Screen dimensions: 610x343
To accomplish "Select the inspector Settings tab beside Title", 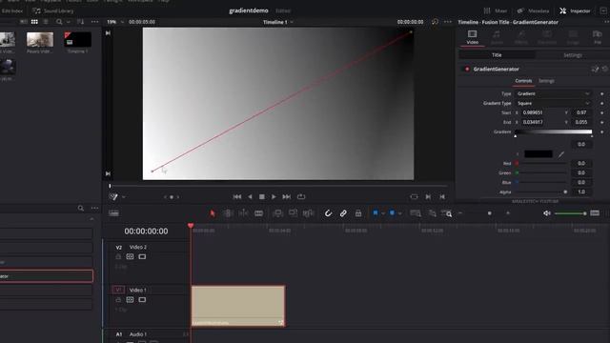I will 573,55.
